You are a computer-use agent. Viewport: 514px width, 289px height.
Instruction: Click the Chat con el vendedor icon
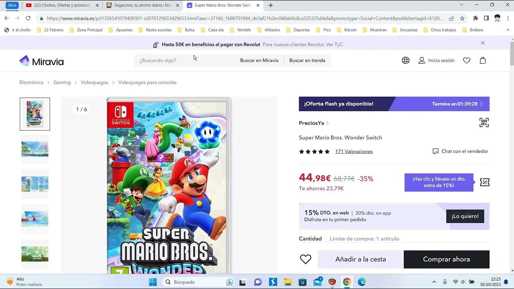coord(435,151)
